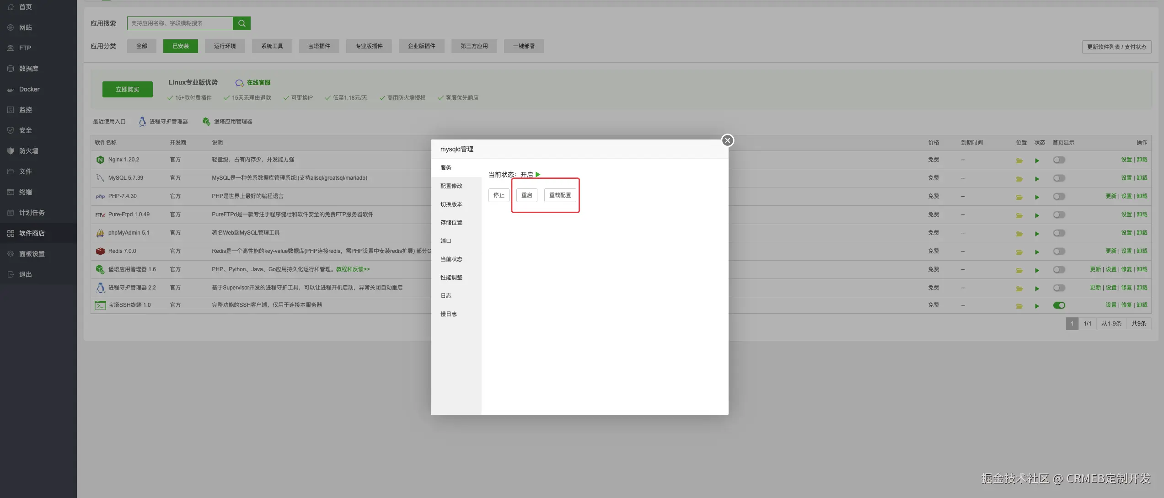The image size is (1164, 498).
Task: Click the 重启 button
Action: [x=526, y=195]
